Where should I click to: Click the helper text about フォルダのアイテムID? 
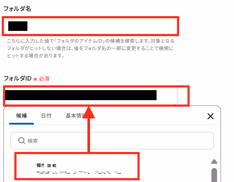click(x=90, y=48)
